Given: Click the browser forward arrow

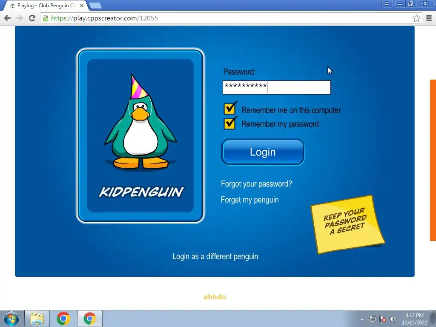Looking at the screenshot, I should pos(20,18).
